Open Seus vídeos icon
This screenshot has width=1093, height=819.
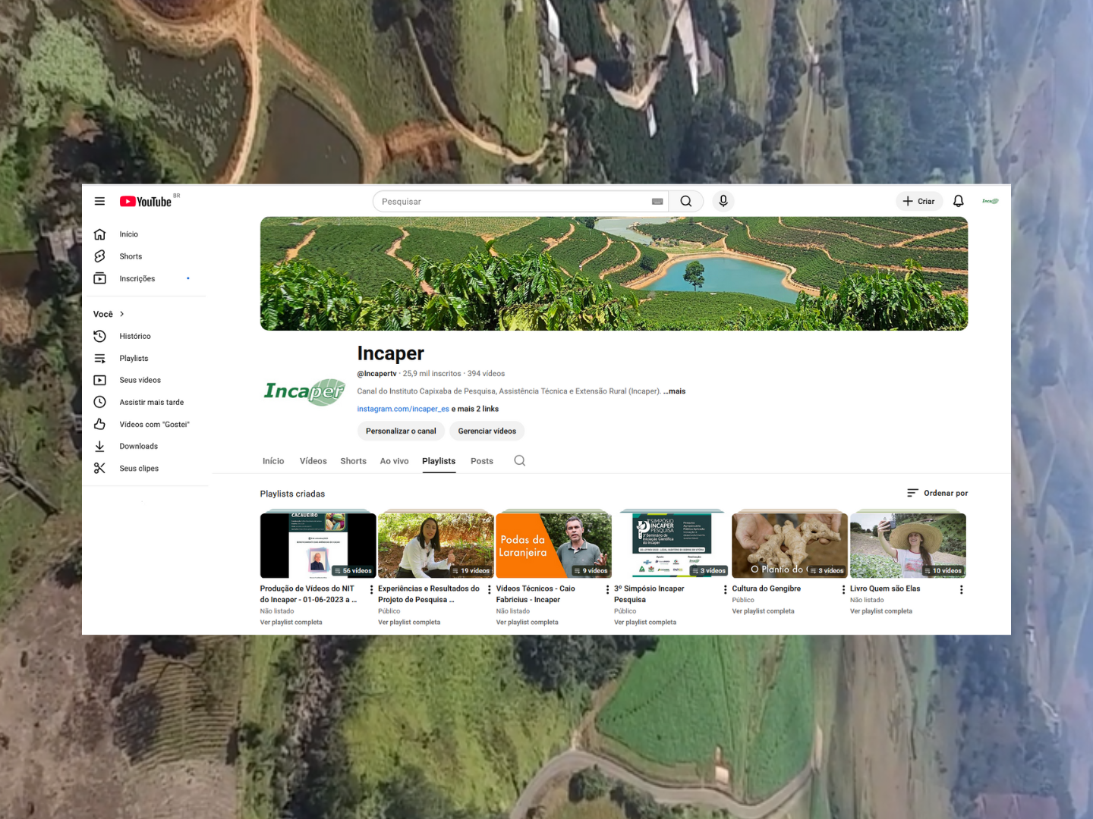(99, 380)
